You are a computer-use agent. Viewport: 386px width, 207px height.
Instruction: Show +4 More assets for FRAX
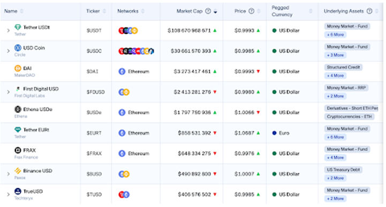(335, 158)
